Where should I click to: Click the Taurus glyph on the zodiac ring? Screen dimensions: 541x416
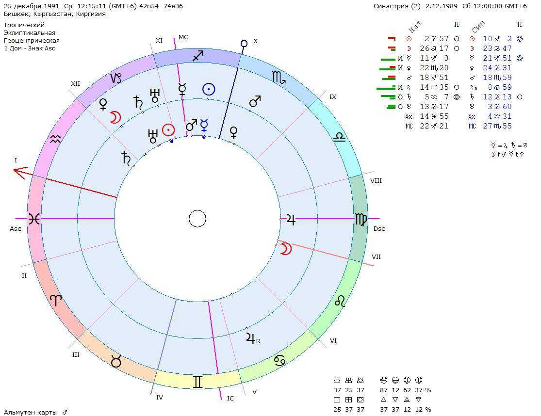click(x=116, y=361)
